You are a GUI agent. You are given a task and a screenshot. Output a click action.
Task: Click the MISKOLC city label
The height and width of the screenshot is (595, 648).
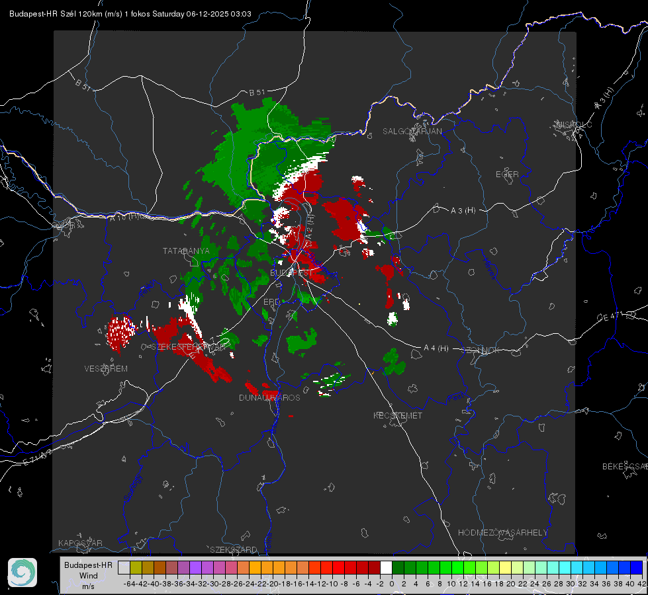pos(574,124)
